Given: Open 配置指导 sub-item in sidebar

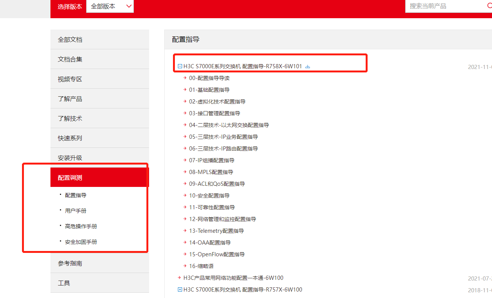Looking at the screenshot, I should 76,195.
